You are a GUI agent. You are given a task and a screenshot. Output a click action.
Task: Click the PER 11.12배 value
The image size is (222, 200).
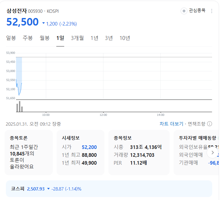(x=139, y=163)
